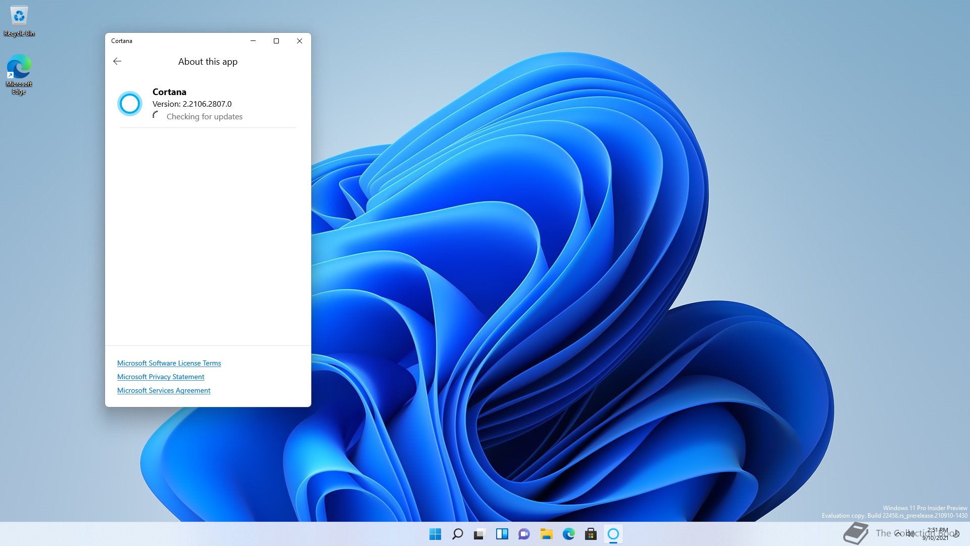Open the Windows Start menu

pos(435,534)
